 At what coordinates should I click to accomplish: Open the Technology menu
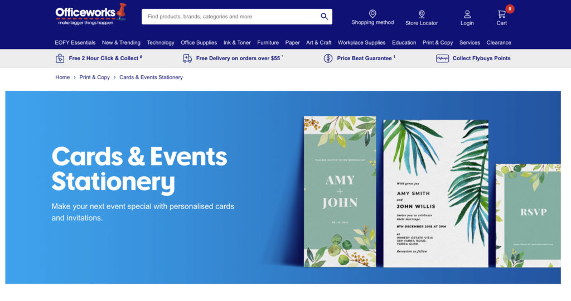[161, 42]
